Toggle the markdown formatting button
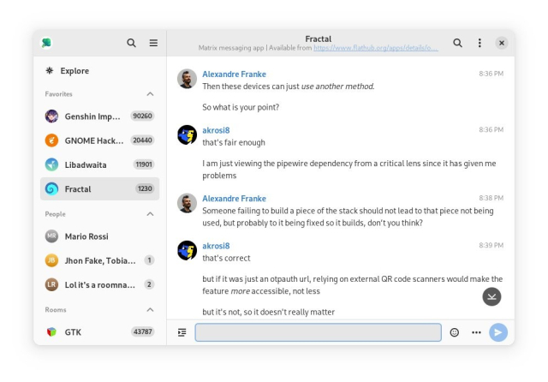The height and width of the screenshot is (382, 548). pos(182,332)
